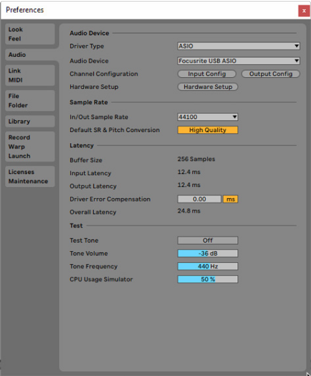This screenshot has height=376, width=311.
Task: Click the Tone Frequency slider
Action: [207, 266]
